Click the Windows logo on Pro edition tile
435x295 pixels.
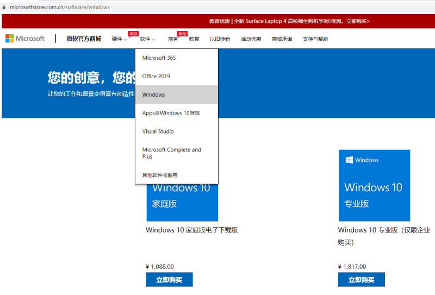point(349,160)
